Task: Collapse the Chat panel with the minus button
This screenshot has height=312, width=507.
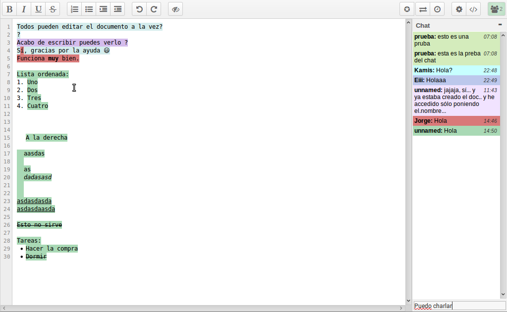Action: 500,25
